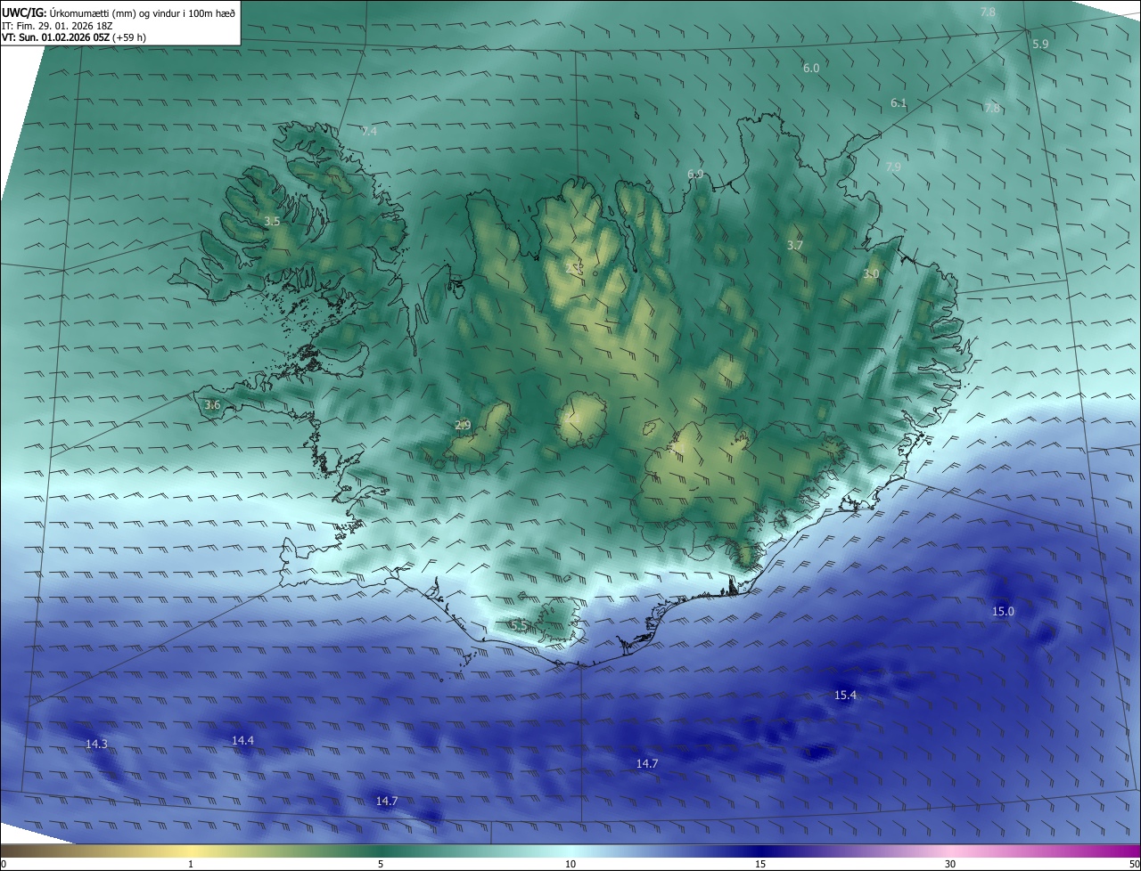Click the 6.1 value label

click(899, 103)
